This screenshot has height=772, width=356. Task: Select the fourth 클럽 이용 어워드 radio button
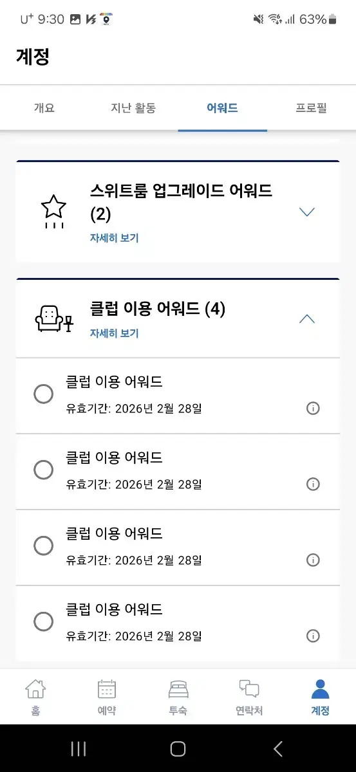pyautogui.click(x=43, y=621)
